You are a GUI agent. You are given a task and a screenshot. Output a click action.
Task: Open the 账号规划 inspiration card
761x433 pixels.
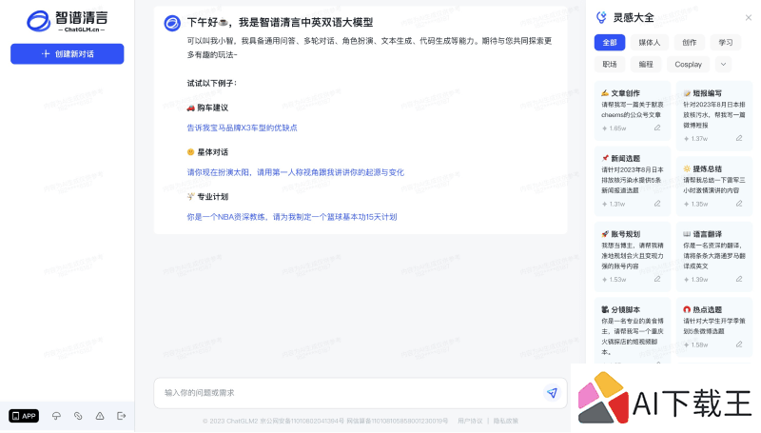[633, 257]
